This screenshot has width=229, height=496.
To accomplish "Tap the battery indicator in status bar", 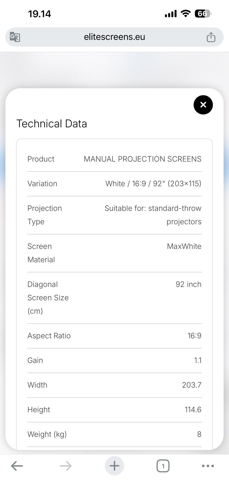I will click(203, 14).
